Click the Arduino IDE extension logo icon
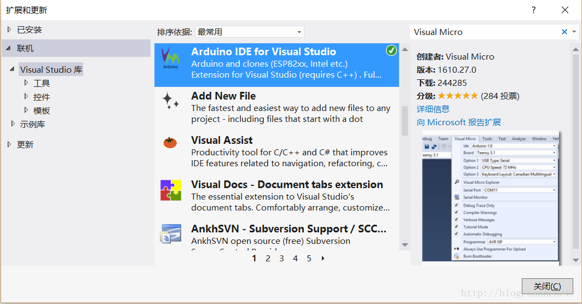The height and width of the screenshot is (304, 582). coord(170,58)
